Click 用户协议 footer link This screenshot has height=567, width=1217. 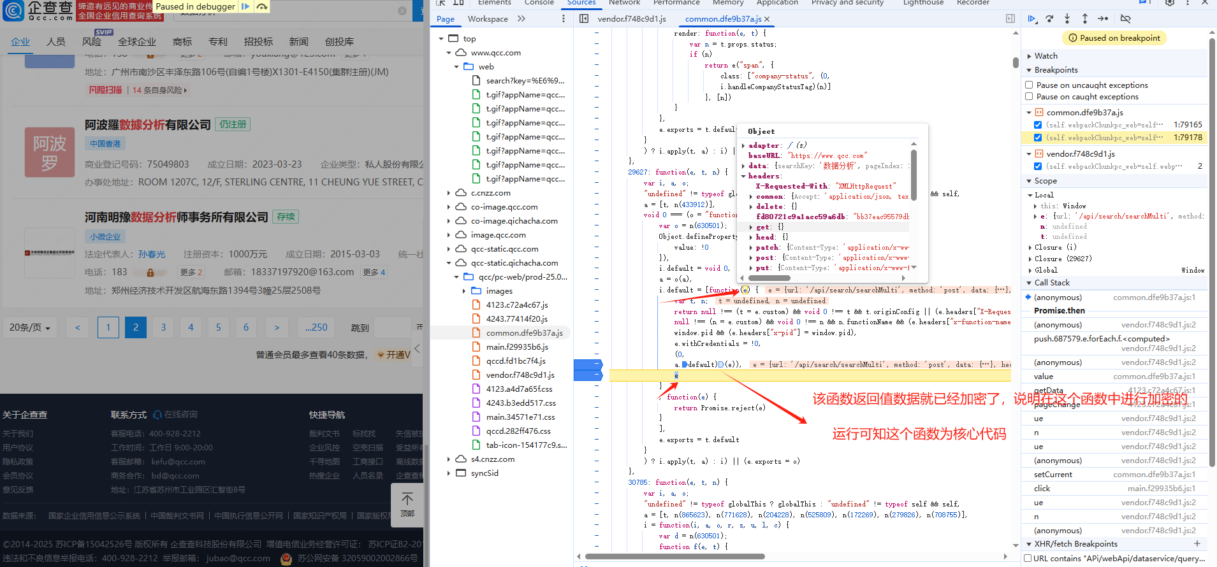(x=18, y=448)
